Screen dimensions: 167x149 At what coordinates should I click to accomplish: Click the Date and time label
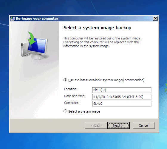(x=75, y=96)
